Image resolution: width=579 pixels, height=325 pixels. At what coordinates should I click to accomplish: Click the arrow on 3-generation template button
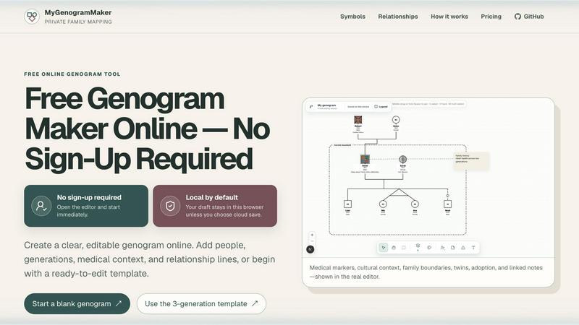click(255, 303)
